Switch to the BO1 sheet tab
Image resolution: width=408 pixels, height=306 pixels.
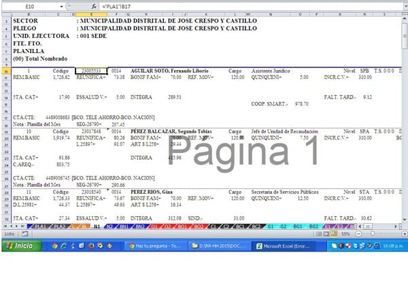[x=182, y=226]
